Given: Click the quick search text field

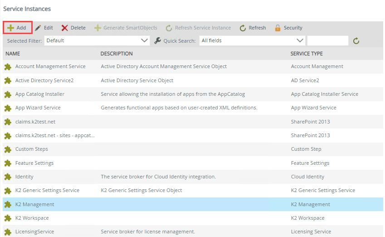Looking at the screenshot, I should pos(327,40).
